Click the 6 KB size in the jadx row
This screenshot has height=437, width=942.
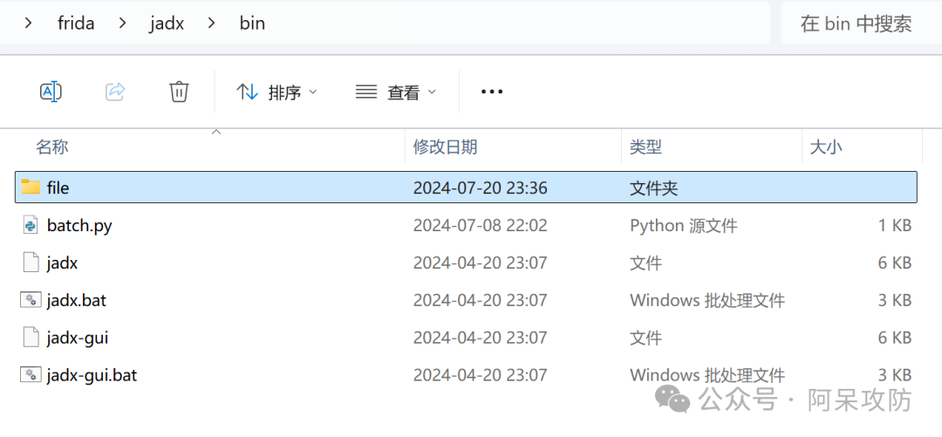click(x=894, y=263)
